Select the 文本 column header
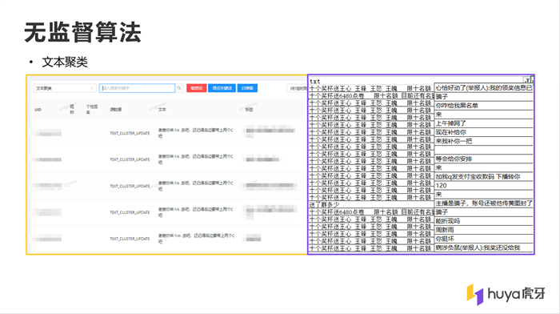The image size is (560, 314). point(162,110)
